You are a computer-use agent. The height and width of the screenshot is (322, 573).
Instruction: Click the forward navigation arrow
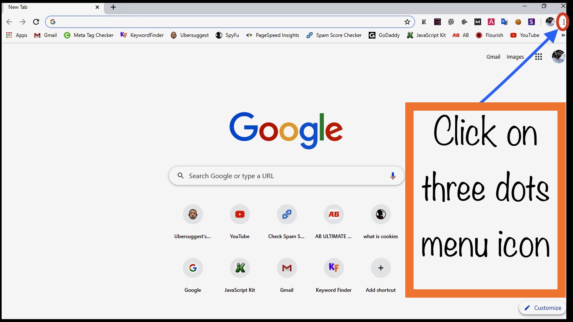coord(23,22)
